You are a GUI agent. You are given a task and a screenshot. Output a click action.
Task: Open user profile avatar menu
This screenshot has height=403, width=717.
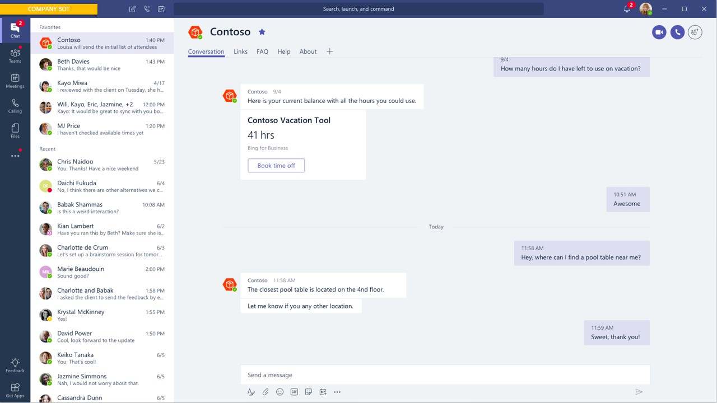[x=646, y=9]
